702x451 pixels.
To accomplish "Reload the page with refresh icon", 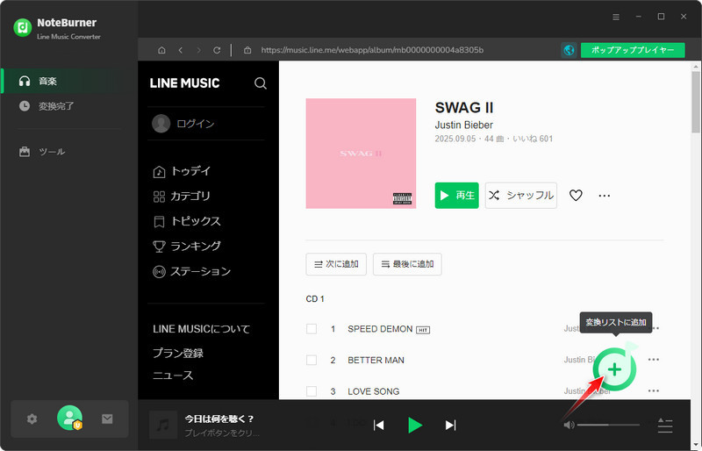I will pyautogui.click(x=217, y=50).
